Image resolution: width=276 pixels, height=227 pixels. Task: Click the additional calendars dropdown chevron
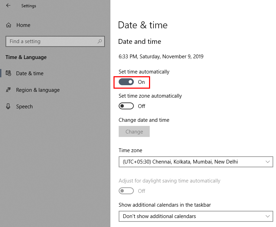click(268, 216)
